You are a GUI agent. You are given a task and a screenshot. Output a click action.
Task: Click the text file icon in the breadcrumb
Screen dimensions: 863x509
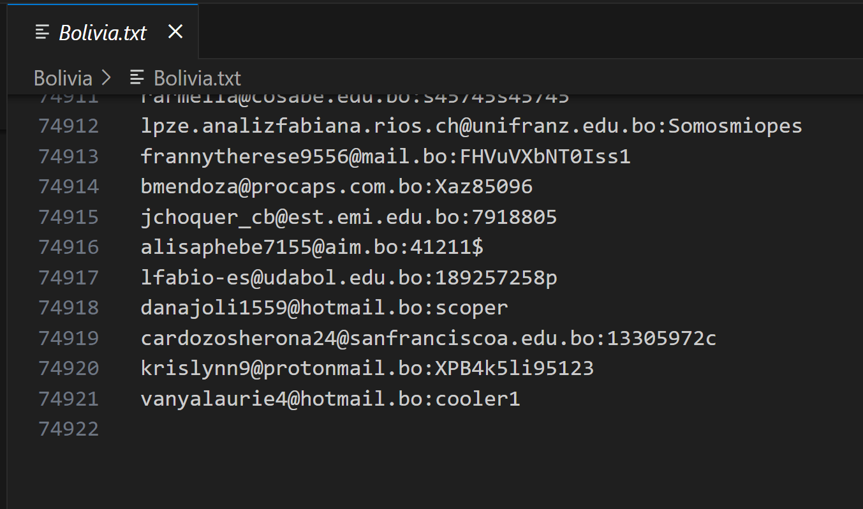pos(137,78)
